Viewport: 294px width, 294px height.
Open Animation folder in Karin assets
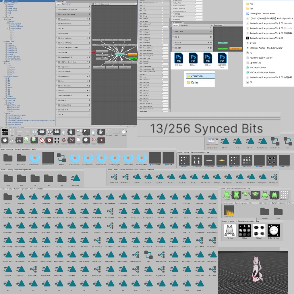[8, 159]
